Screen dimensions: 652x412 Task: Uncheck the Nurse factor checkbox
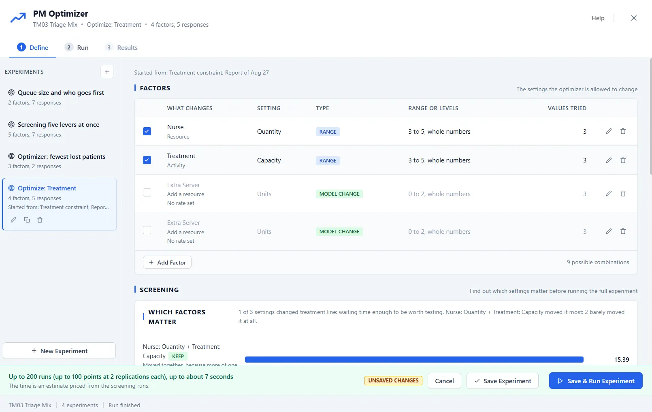[147, 131]
